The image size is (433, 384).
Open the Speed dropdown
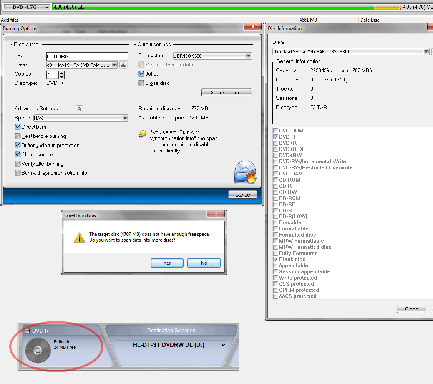point(81,118)
